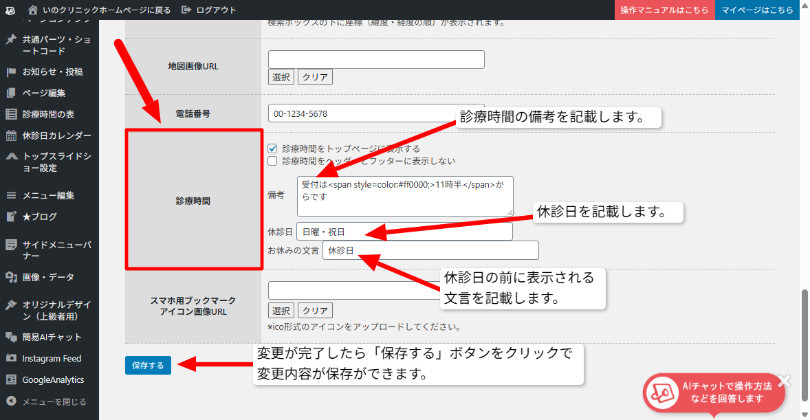810x420 pixels.
Task: Click the 操作マニュアルはこちら link
Action: pos(664,10)
